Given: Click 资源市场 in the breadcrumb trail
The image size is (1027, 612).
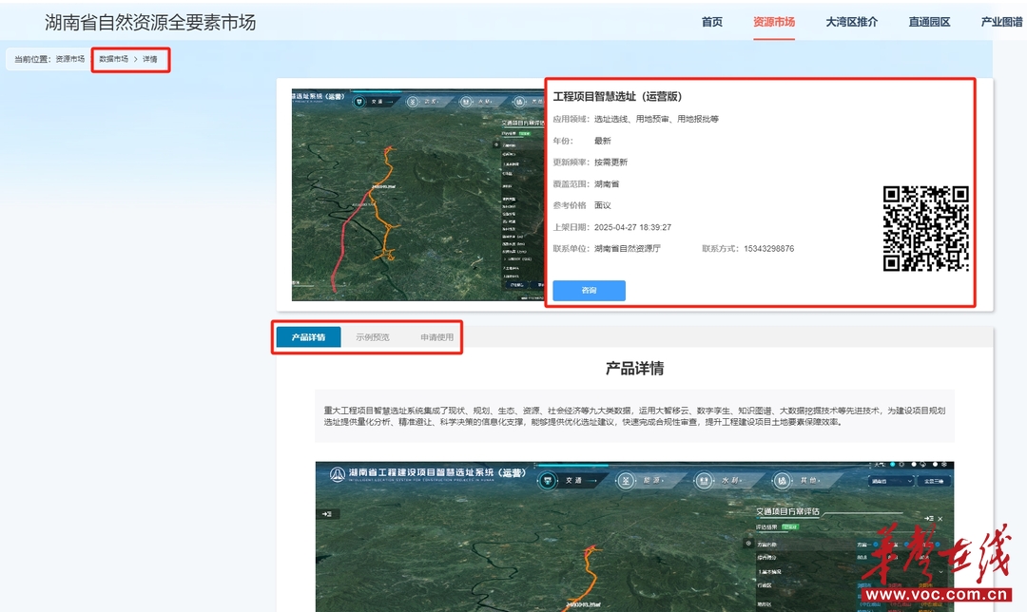Looking at the screenshot, I should [x=69, y=59].
